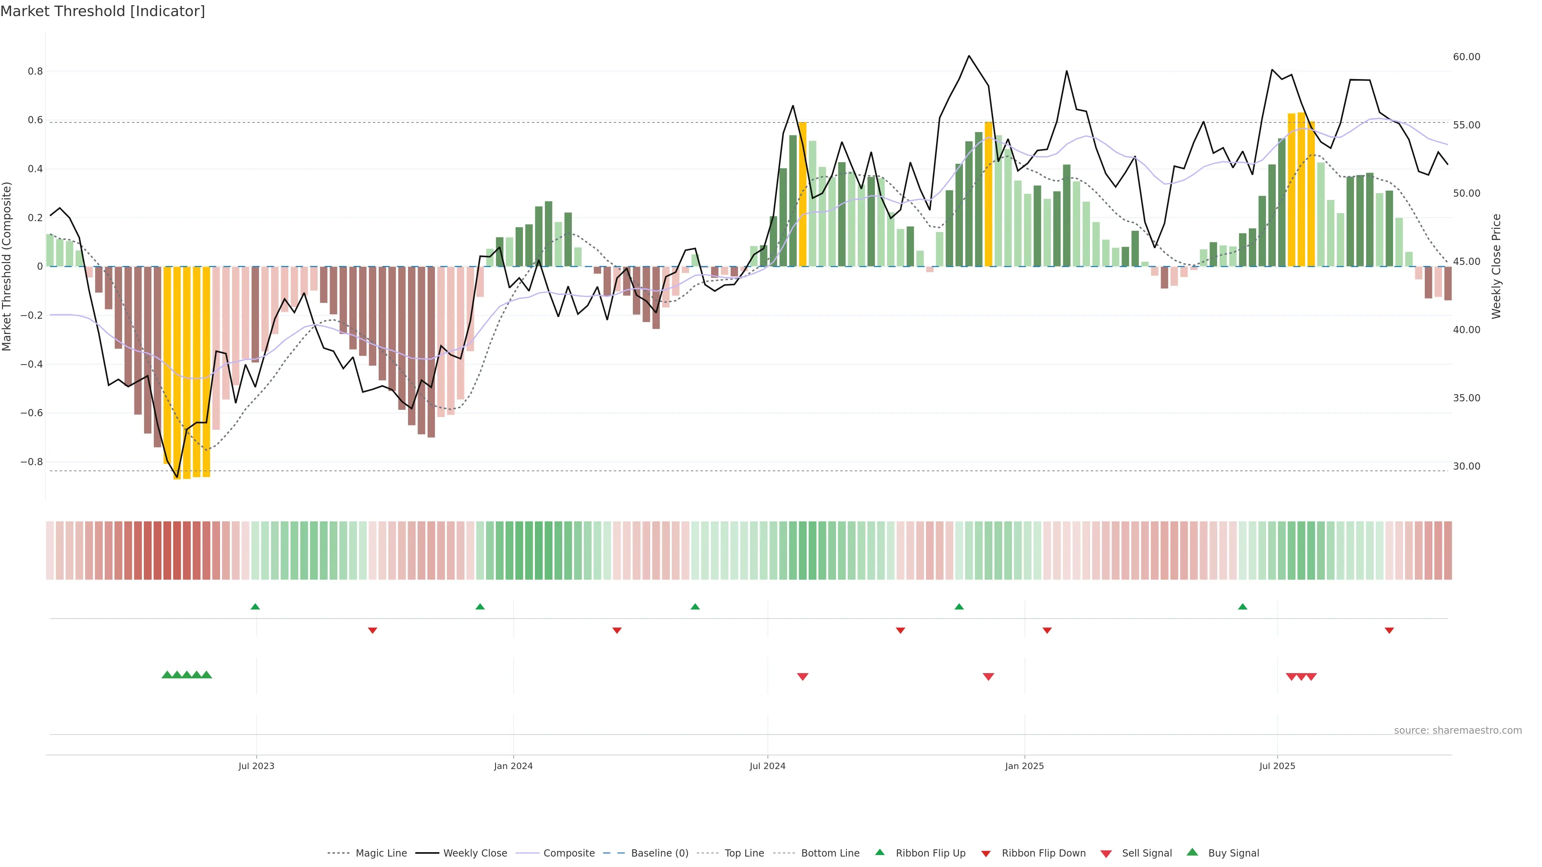Click the Sell Signal legend marker

1106,854
